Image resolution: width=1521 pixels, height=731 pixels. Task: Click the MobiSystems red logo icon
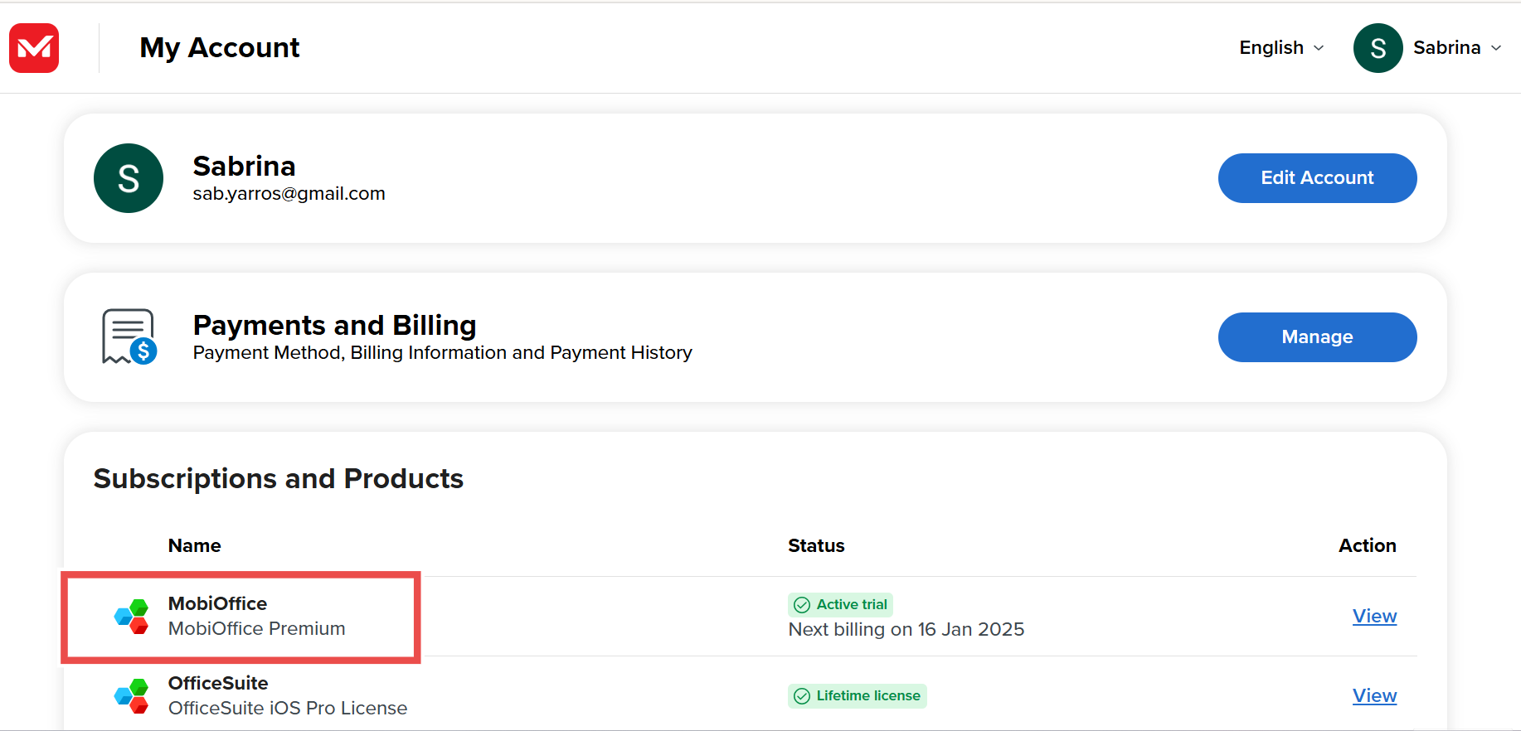tap(34, 48)
